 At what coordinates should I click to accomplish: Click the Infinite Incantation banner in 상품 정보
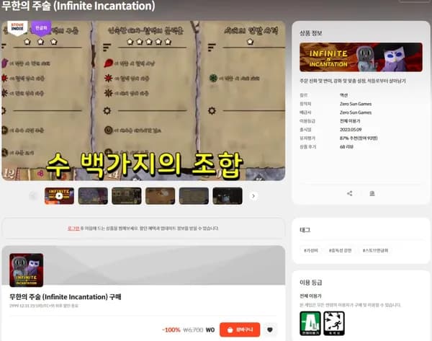(361, 57)
